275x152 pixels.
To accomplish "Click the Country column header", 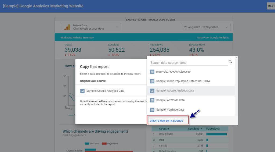I will pyautogui.click(x=164, y=129).
